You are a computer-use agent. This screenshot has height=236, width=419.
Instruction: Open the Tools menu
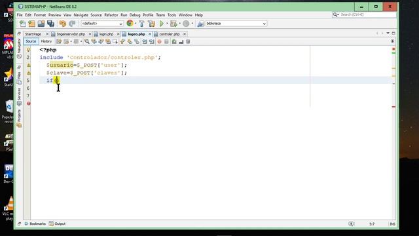coord(172,15)
